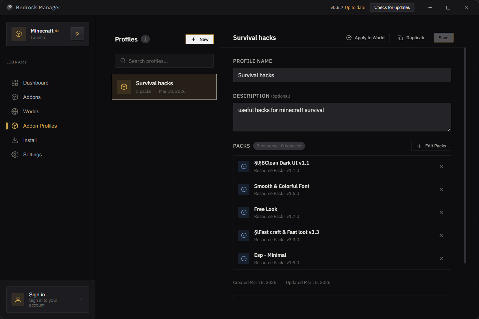Click the search magnifier in profiles search
Screen dimensions: 479x319
[x=123, y=61]
